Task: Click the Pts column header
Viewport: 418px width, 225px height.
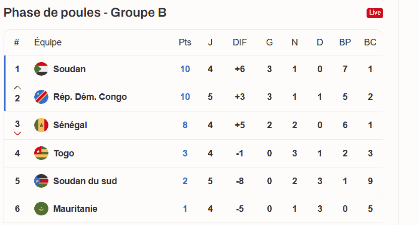Action: click(x=185, y=42)
